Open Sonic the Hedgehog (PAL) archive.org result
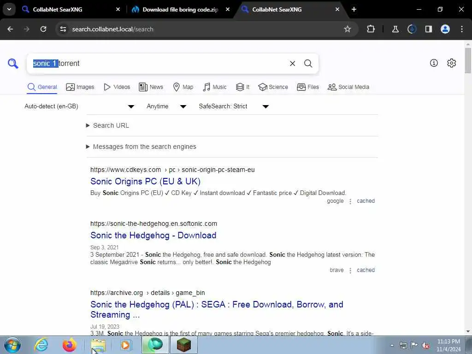Screen dimensions: 472x354 point(217,309)
